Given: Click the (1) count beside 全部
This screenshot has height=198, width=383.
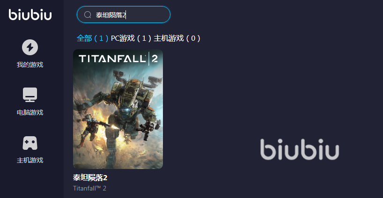Looking at the screenshot, I should pos(101,38).
